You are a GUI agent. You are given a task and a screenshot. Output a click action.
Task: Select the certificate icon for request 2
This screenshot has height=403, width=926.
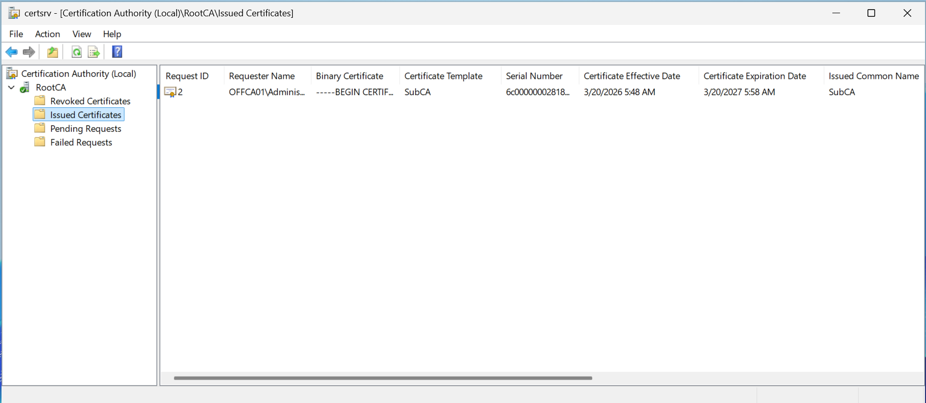[x=170, y=92]
